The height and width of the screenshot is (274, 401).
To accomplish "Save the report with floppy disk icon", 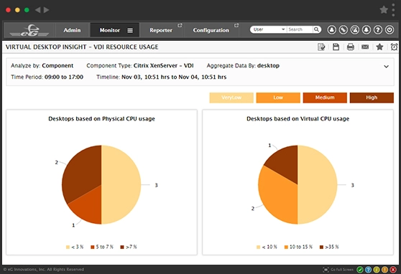I will pyautogui.click(x=336, y=47).
